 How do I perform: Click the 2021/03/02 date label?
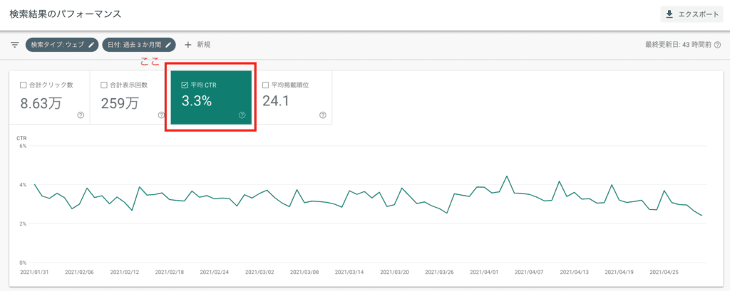[x=259, y=273]
